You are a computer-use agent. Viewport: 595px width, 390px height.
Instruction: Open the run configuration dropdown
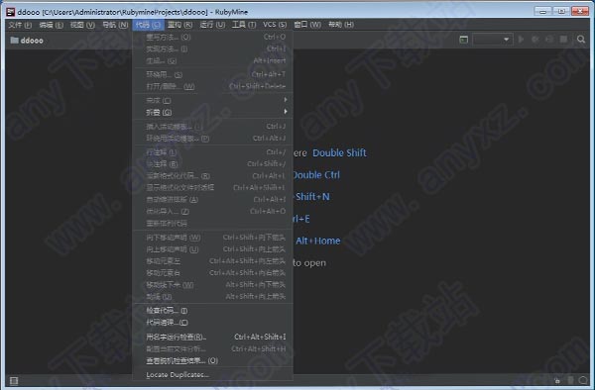[493, 40]
